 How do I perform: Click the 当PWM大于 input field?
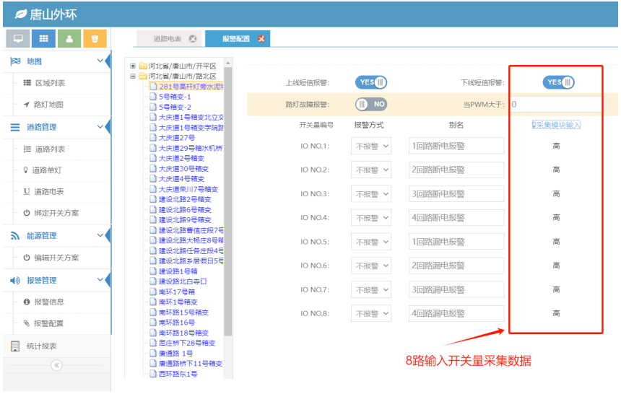(x=555, y=105)
